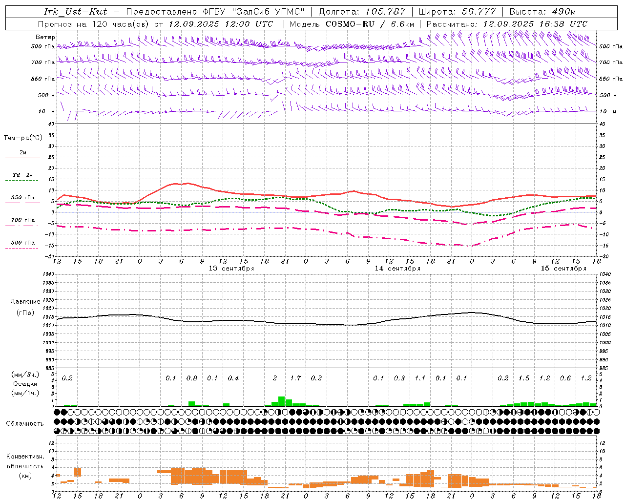Click the 1.5 precipitation amount value

(524, 378)
